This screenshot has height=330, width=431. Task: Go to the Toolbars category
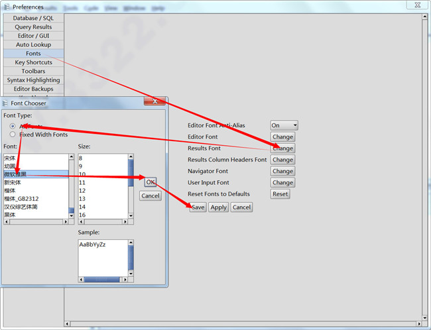33,71
